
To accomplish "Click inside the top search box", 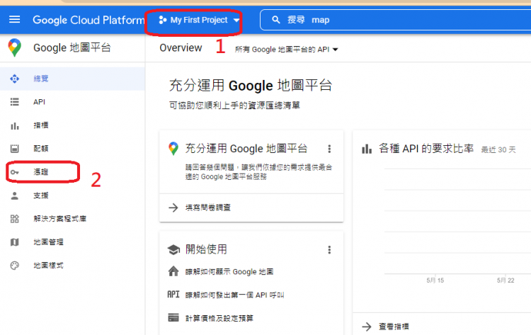I will tap(396, 21).
